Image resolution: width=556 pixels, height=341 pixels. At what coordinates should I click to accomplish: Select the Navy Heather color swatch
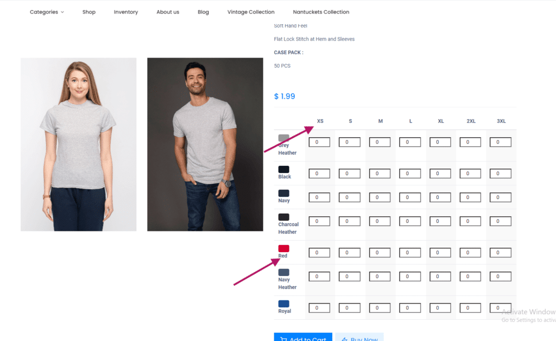click(x=283, y=272)
